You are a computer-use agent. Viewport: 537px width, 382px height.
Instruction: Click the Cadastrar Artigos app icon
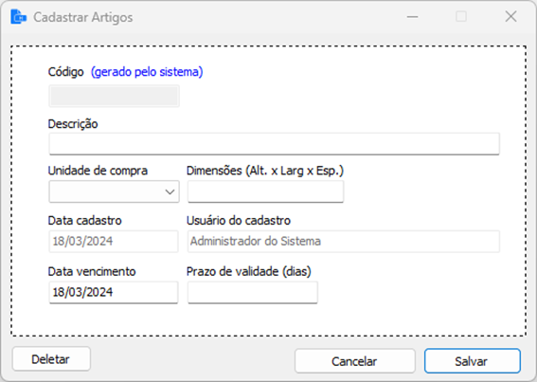point(19,17)
